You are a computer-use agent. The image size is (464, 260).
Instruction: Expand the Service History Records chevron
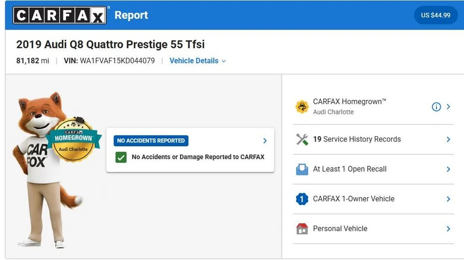click(x=449, y=139)
